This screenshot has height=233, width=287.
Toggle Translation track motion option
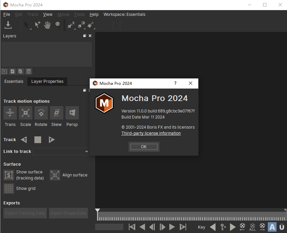10,113
